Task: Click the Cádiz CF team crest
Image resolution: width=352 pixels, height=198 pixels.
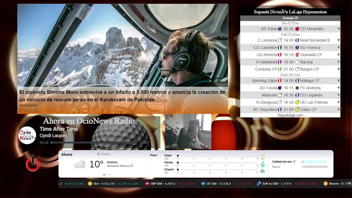Action: point(297,109)
